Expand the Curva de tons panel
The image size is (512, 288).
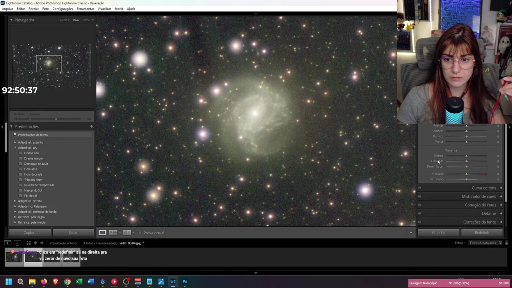click(x=501, y=188)
